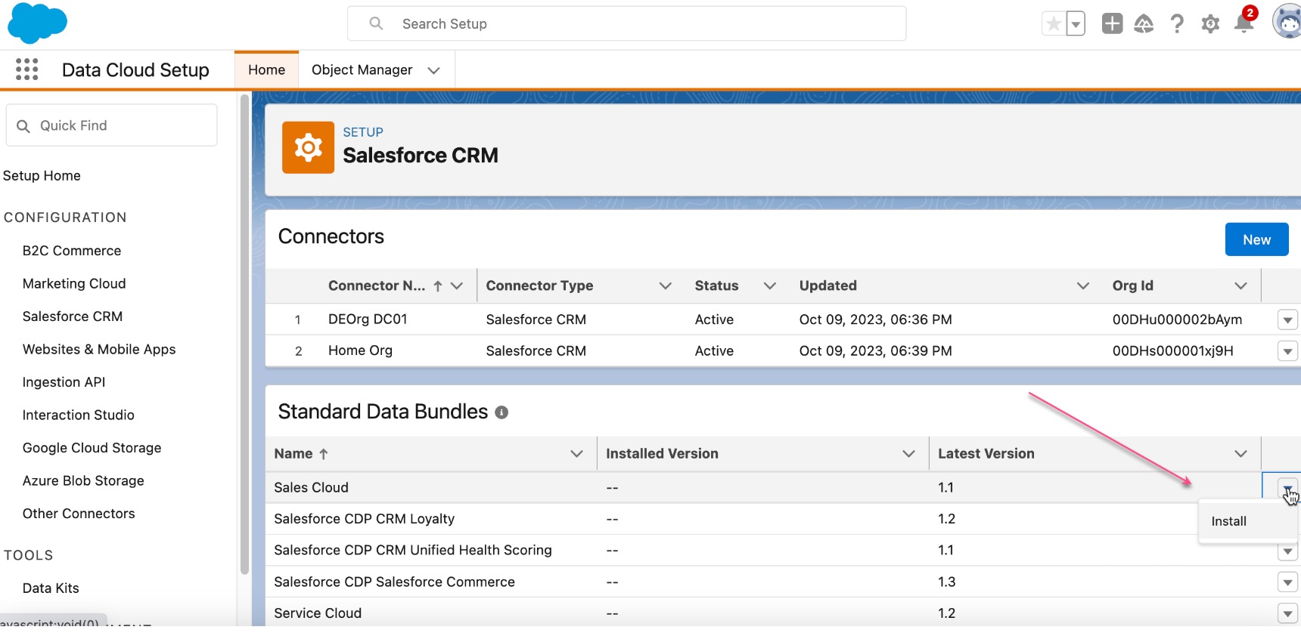Open row actions for DEOrg DC01
Viewport: 1301px width, 636px height.
tap(1287, 320)
